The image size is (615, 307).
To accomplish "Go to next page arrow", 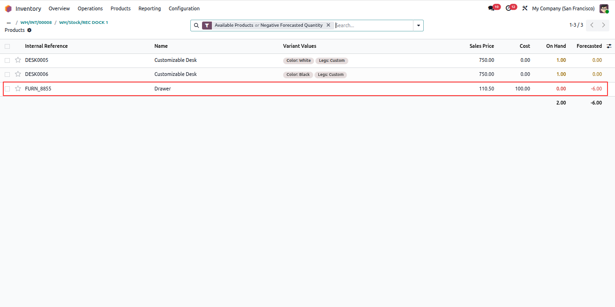I will pyautogui.click(x=604, y=25).
